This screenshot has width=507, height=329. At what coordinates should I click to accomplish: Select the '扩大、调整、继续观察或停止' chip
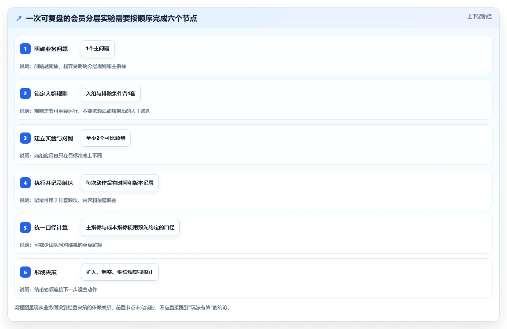(x=120, y=272)
